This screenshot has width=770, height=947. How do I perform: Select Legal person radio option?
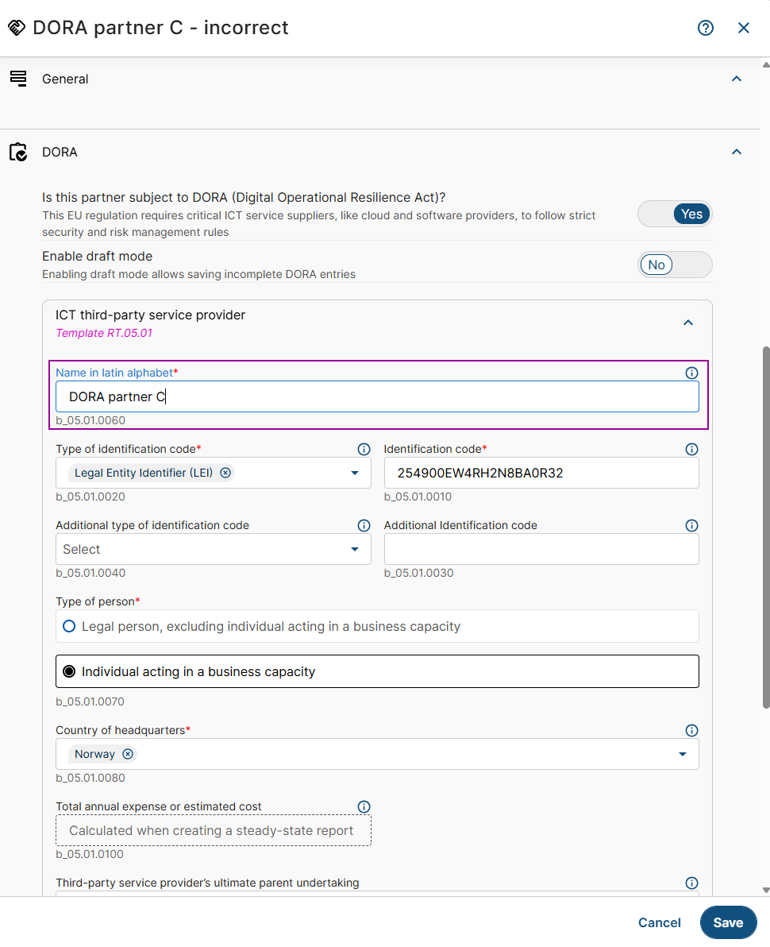(x=69, y=626)
